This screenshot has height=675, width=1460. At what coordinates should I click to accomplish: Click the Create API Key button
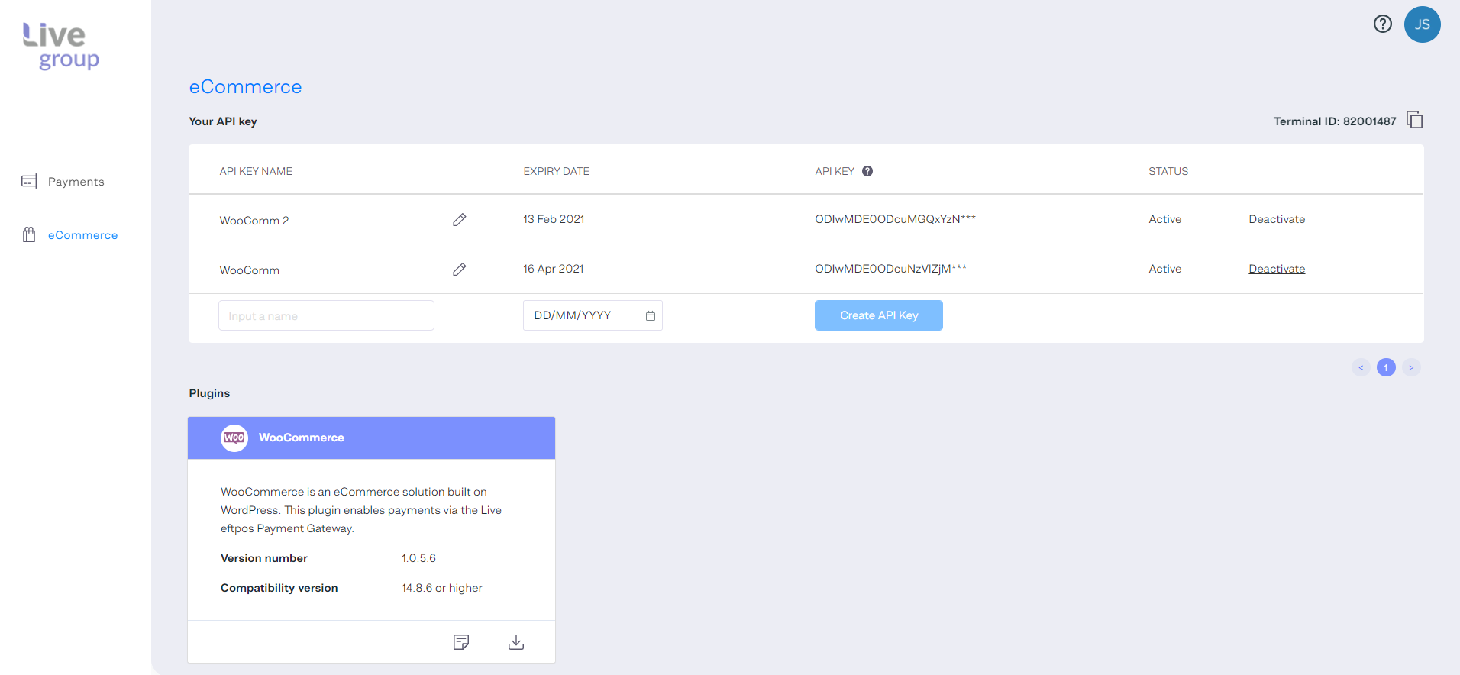(x=879, y=315)
